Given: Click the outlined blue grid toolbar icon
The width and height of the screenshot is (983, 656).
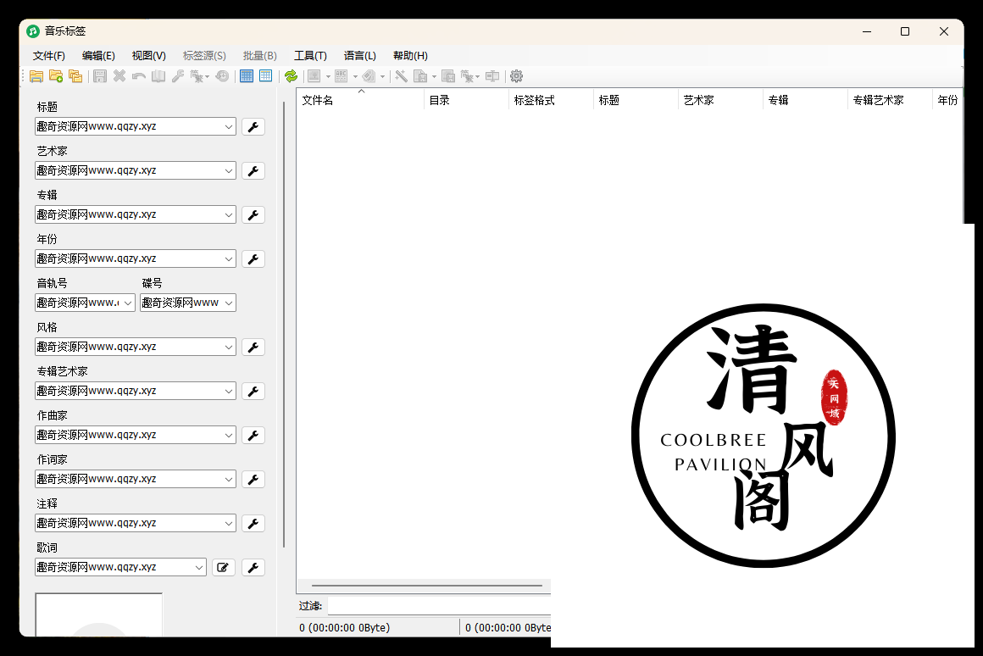Looking at the screenshot, I should pos(266,76).
